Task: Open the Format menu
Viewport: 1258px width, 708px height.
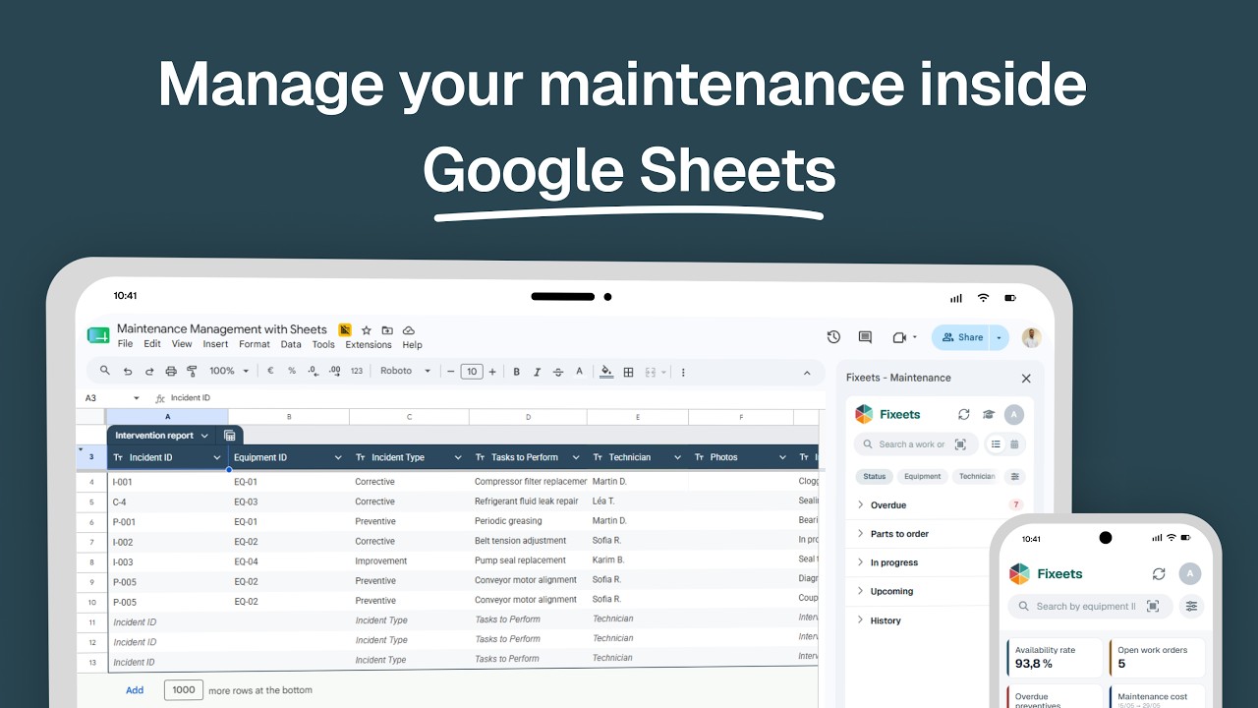Action: (x=255, y=344)
